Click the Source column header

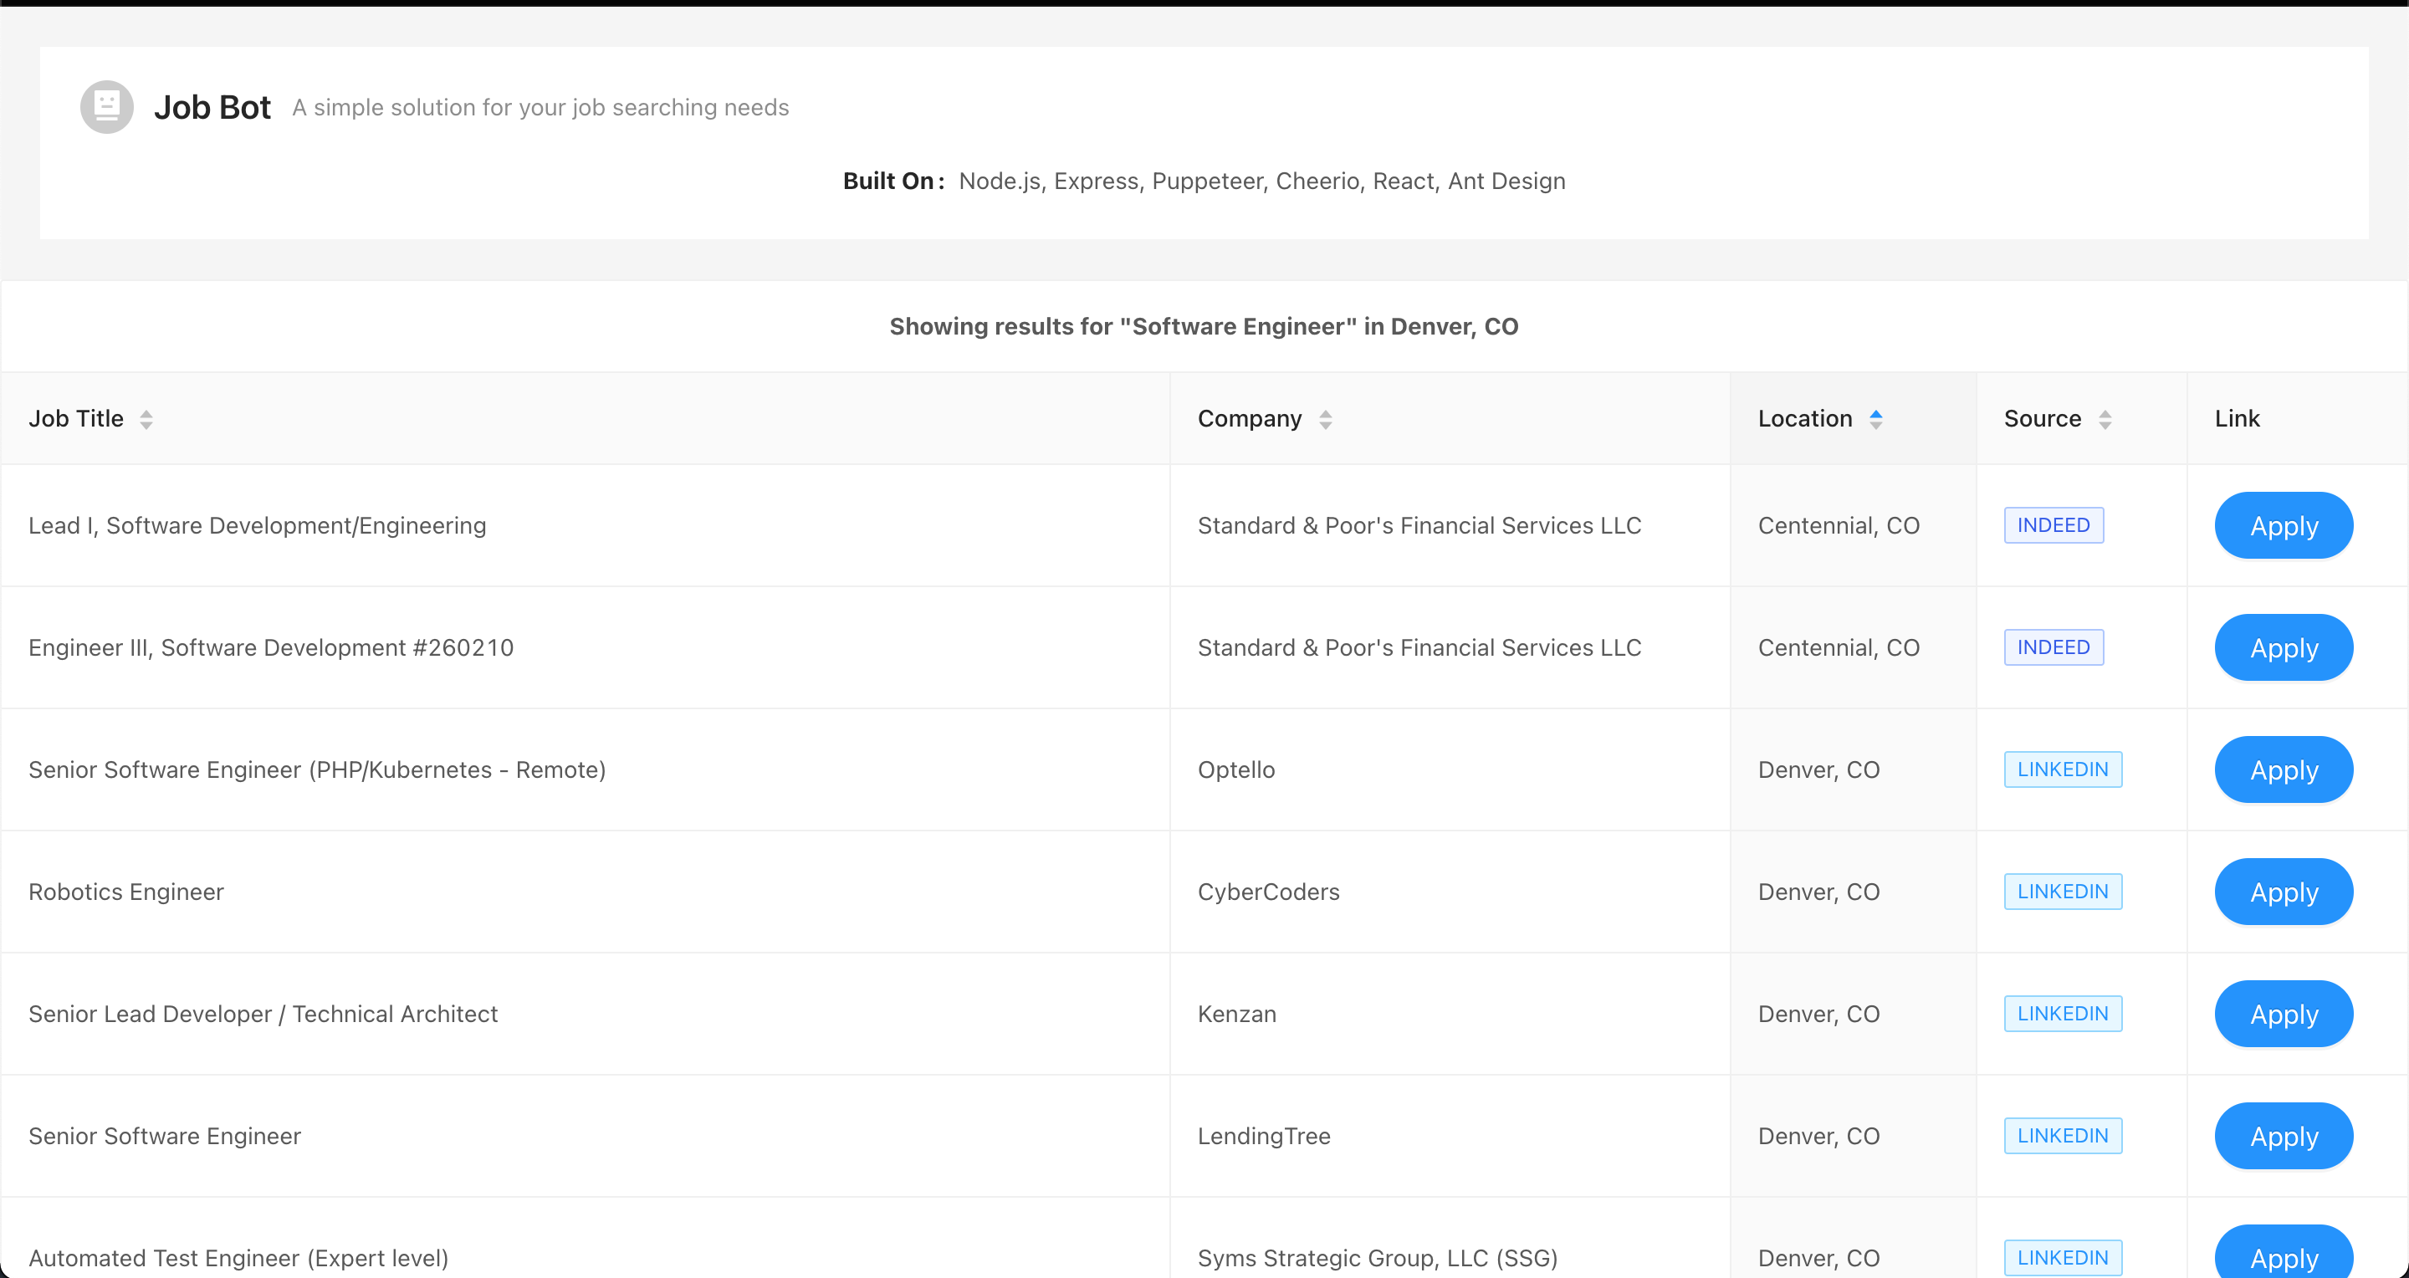click(2043, 419)
